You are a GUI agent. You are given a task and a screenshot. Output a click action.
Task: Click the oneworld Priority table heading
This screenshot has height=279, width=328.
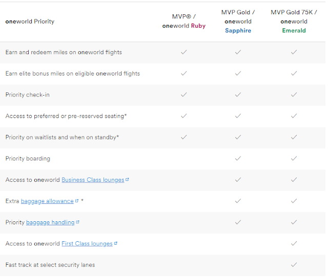pyautogui.click(x=30, y=21)
